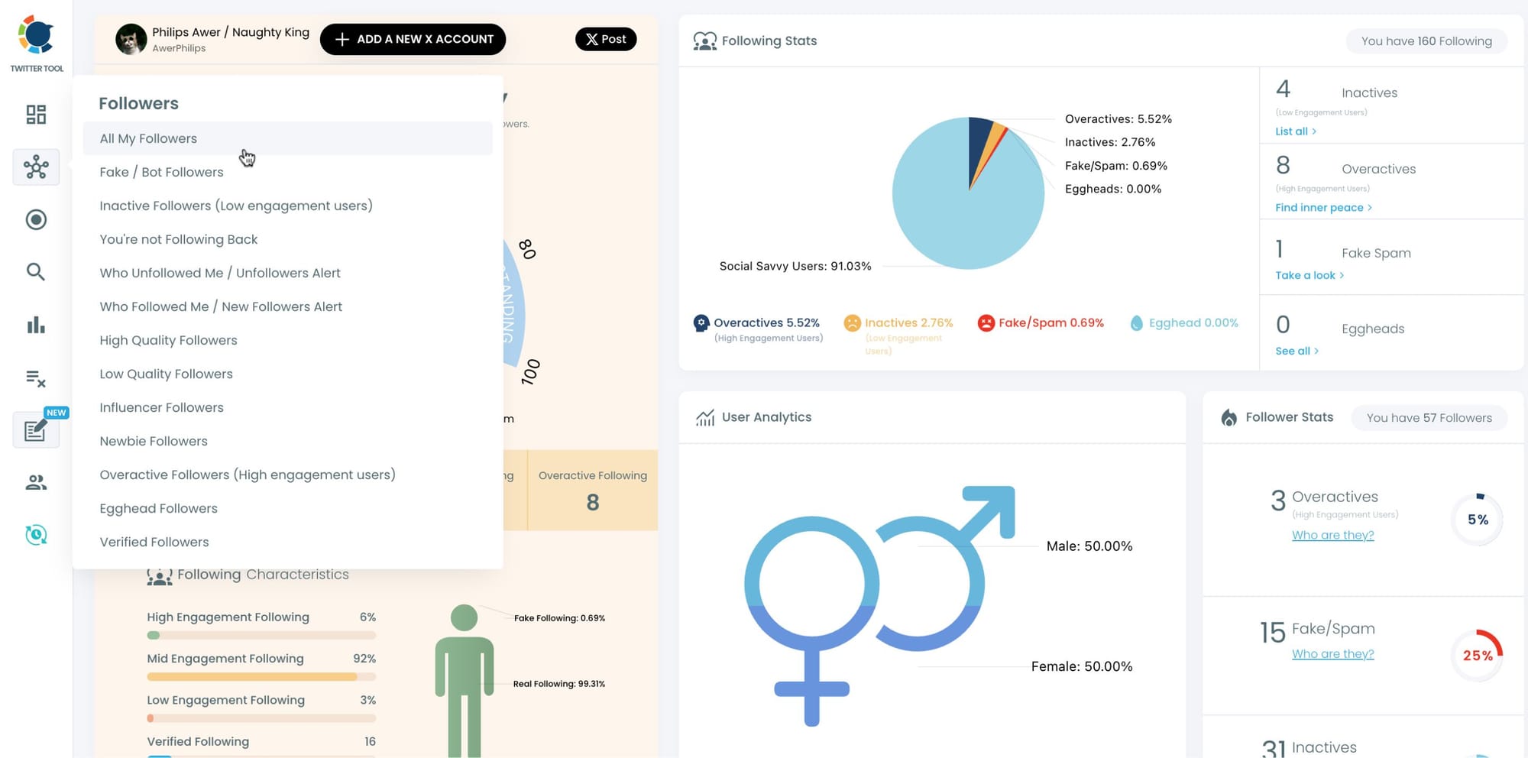Open Find inner peace link under Overactives
Image resolution: width=1528 pixels, height=758 pixels.
pos(1322,208)
